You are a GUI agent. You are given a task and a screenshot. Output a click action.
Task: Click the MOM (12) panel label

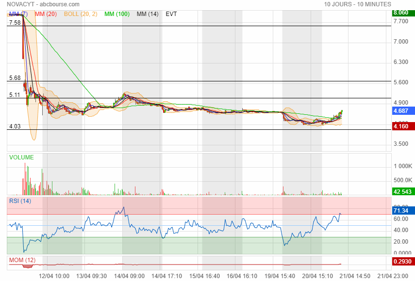[22, 260]
